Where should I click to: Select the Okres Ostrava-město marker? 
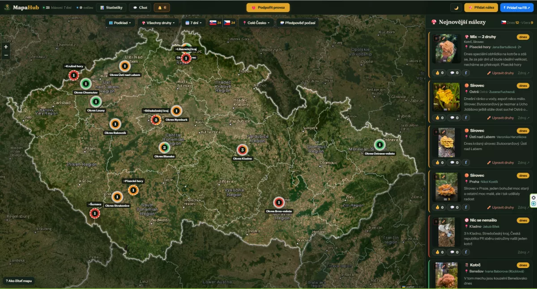pos(379,145)
